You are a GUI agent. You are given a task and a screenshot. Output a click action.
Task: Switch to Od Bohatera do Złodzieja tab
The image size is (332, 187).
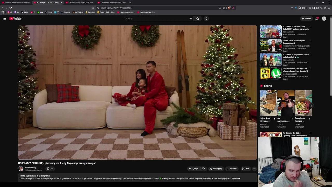[x=112, y=3]
